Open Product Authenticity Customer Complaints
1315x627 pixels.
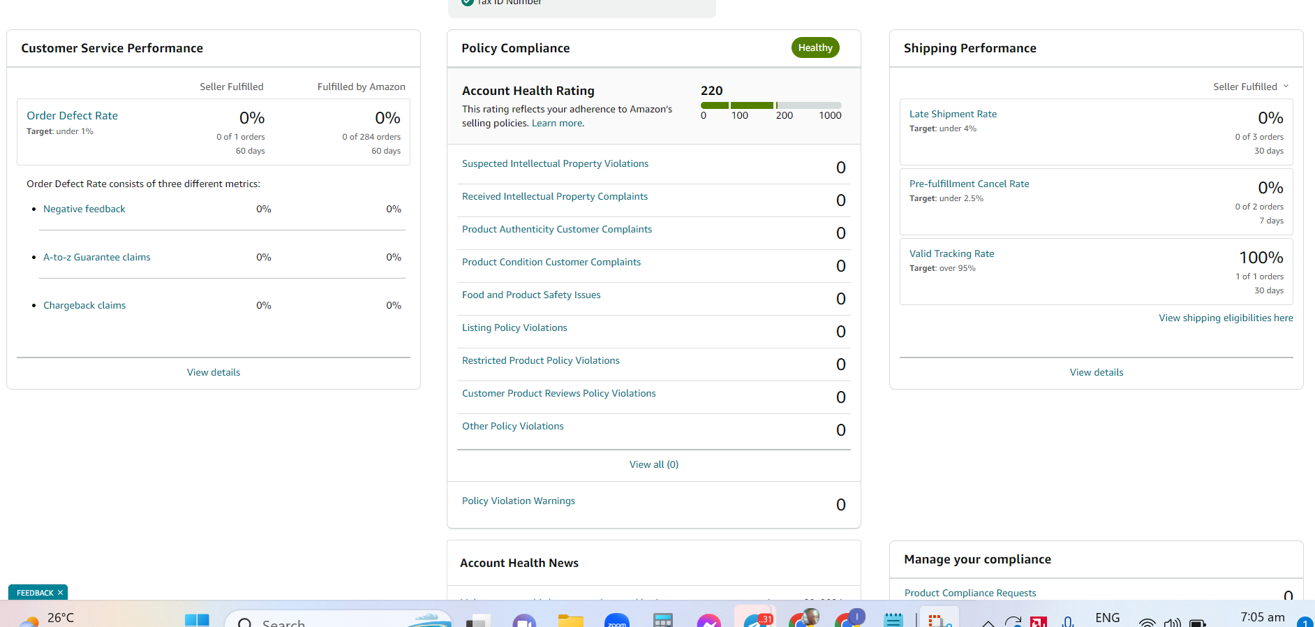click(557, 229)
